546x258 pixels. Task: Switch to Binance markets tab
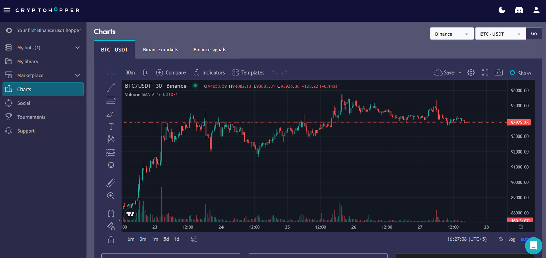pyautogui.click(x=160, y=50)
